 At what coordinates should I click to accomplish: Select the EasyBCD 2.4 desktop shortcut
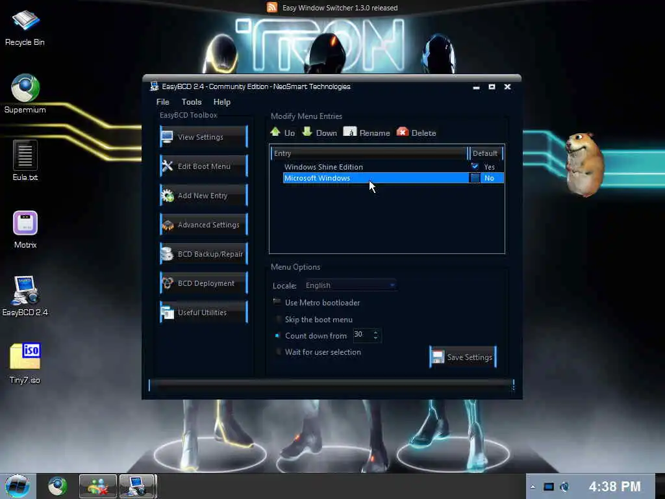(25, 296)
